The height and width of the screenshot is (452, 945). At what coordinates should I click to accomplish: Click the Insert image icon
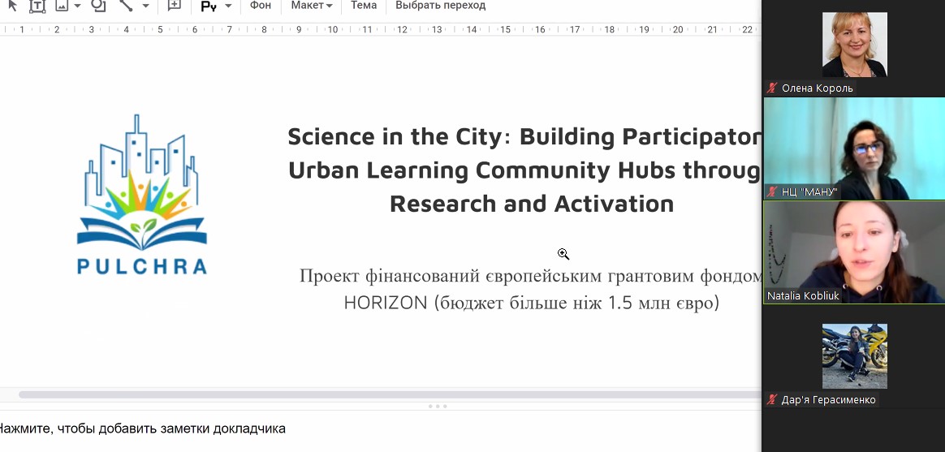(x=62, y=6)
